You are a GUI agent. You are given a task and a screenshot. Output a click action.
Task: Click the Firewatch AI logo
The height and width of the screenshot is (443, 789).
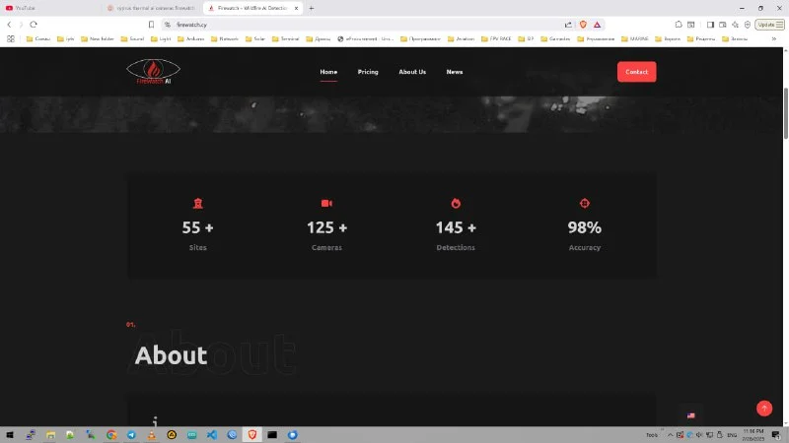pyautogui.click(x=153, y=72)
